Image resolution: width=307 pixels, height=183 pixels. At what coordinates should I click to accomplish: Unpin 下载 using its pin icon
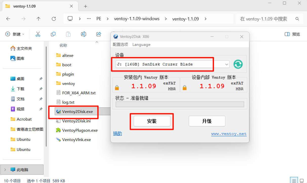[41, 89]
